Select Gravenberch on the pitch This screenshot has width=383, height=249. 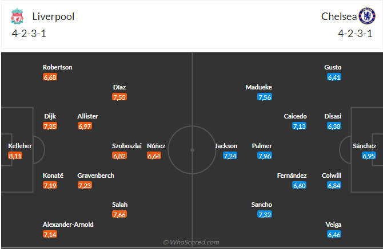tap(95, 175)
